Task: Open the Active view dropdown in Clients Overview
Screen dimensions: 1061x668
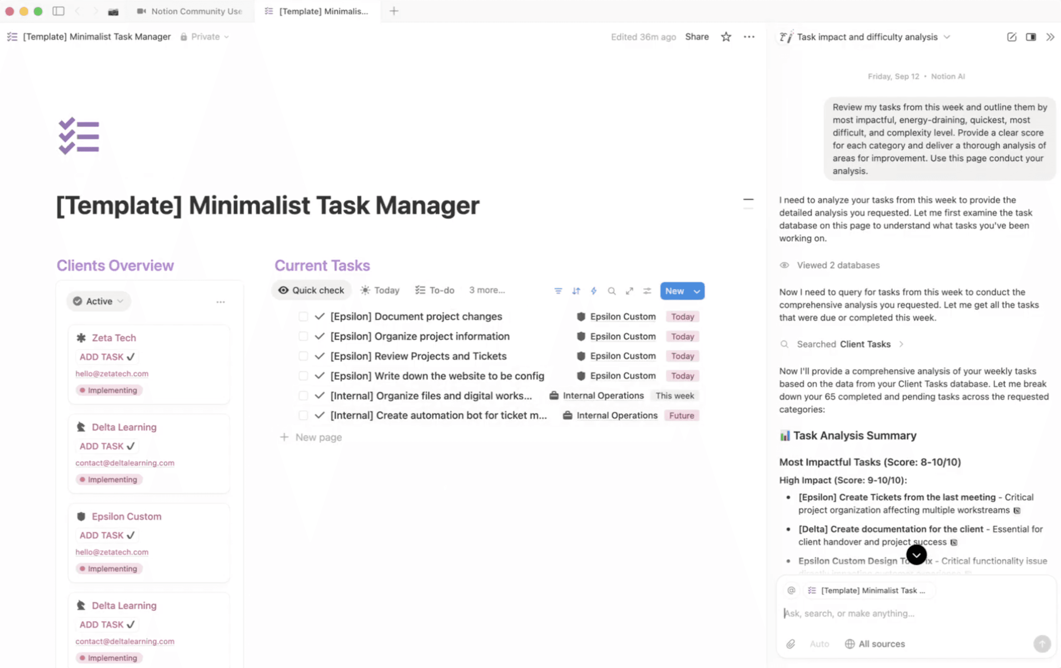Action: [99, 301]
